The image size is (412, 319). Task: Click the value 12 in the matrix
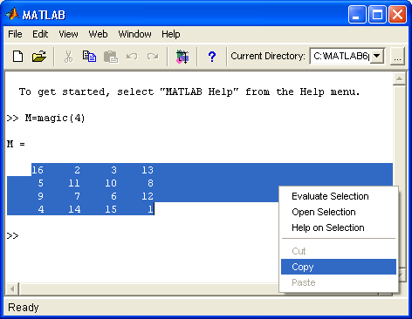pos(148,196)
